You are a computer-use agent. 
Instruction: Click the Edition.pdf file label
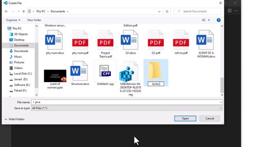(131, 25)
